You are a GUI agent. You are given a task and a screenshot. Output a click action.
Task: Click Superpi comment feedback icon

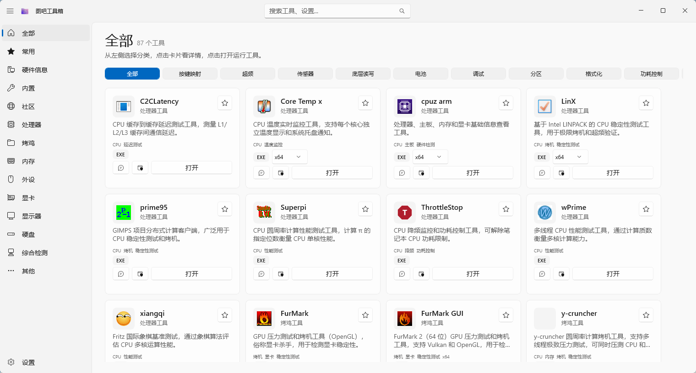(x=261, y=274)
